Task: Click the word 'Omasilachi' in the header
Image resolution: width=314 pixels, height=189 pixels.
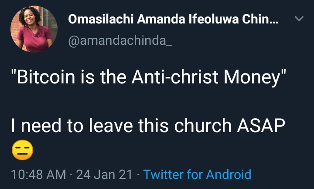Action: click(101, 19)
